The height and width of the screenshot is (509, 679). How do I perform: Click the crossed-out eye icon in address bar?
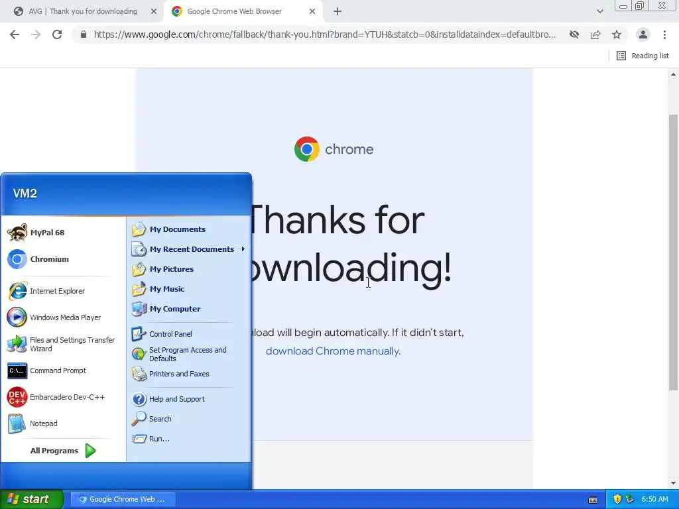(x=574, y=34)
